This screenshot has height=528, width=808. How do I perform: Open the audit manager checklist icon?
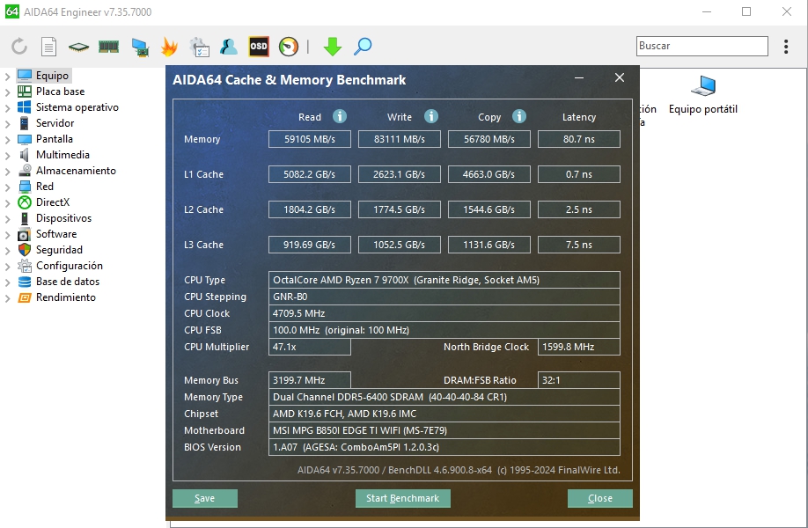click(199, 47)
